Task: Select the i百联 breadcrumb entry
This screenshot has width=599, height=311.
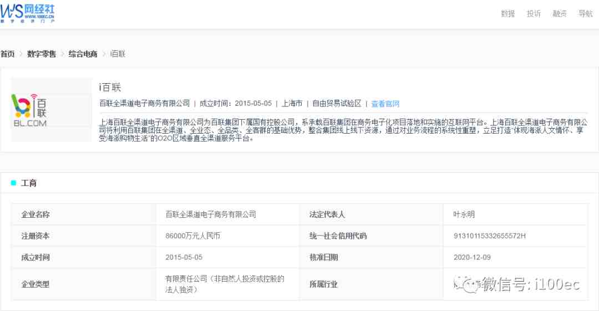Action: [x=118, y=54]
